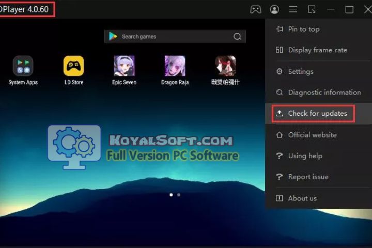Toggle the hamburger menu icon
Viewport: 372px width, 248px height.
tap(293, 9)
